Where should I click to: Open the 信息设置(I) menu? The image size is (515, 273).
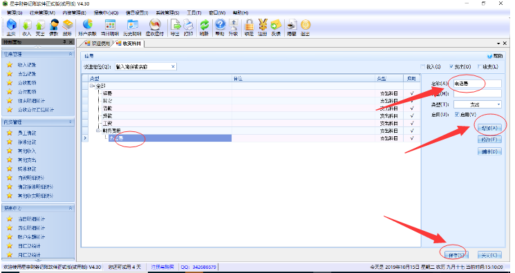point(137,13)
